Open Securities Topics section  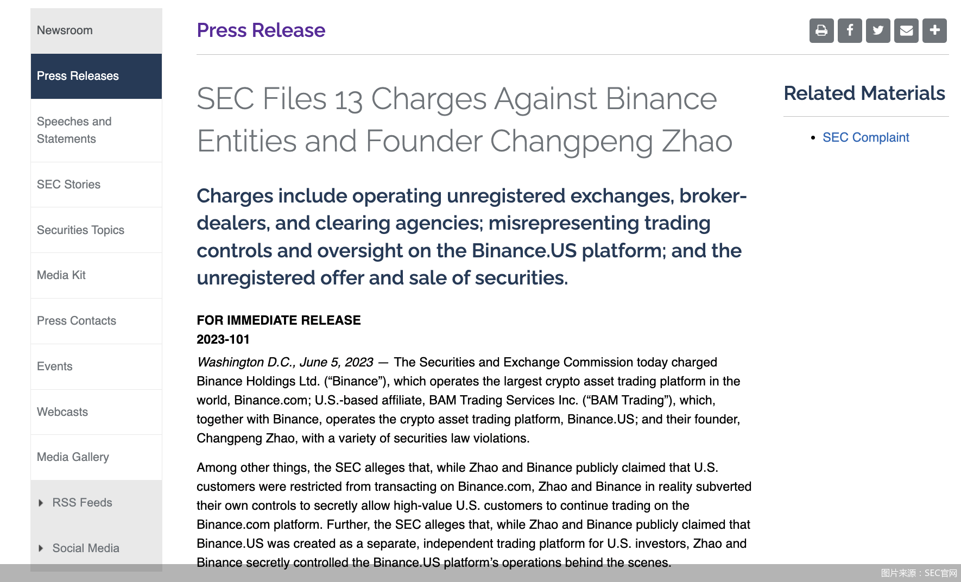80,230
